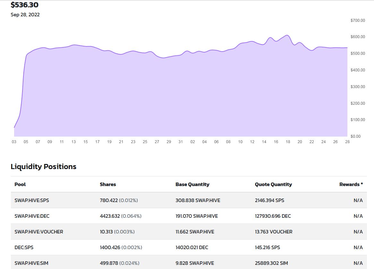Select the 127930.696 DEC quote quantity cell

point(273,216)
